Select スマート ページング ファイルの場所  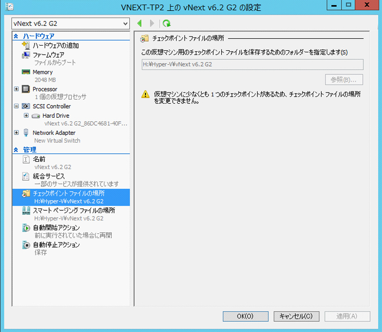coord(74,211)
